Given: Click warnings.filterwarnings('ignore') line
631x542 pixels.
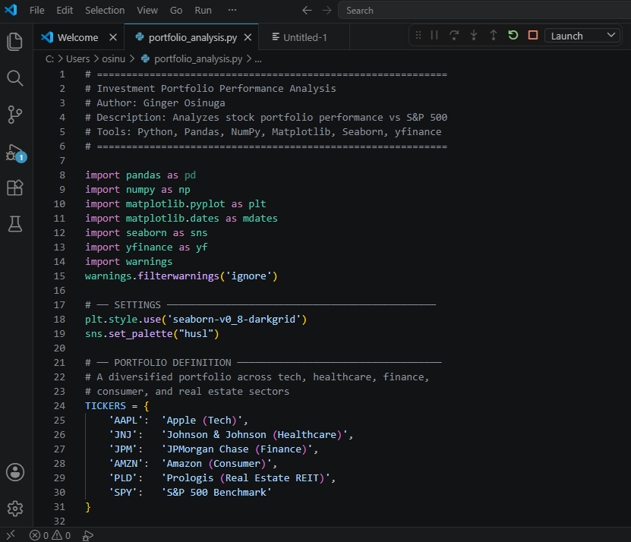Looking at the screenshot, I should [x=181, y=276].
